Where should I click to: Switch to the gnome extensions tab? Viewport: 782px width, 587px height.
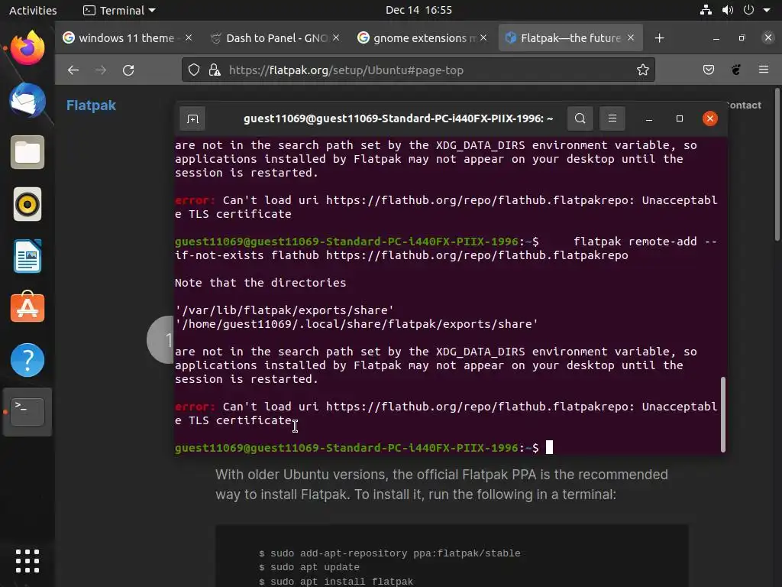[x=422, y=38]
